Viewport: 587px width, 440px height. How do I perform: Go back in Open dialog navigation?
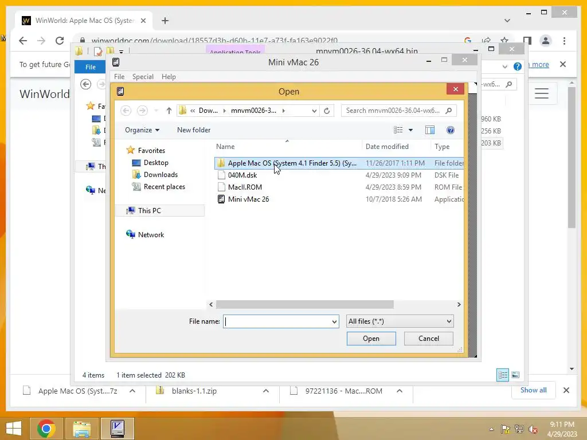click(126, 111)
